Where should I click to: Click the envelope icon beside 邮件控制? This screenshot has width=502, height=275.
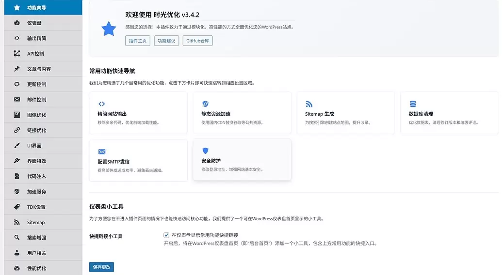(17, 99)
